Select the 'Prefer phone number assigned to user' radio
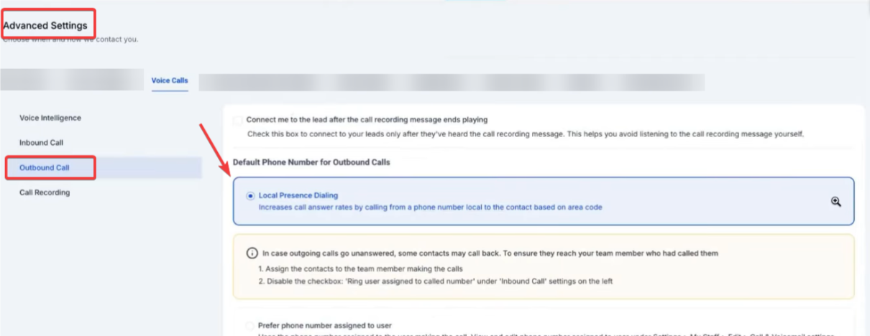The width and height of the screenshot is (870, 336). 249,325
